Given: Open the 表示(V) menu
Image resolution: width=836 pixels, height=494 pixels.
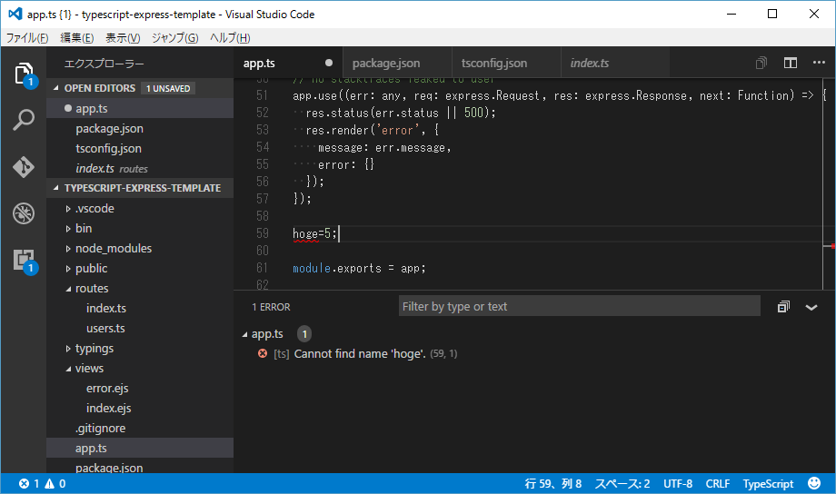Looking at the screenshot, I should pos(123,37).
